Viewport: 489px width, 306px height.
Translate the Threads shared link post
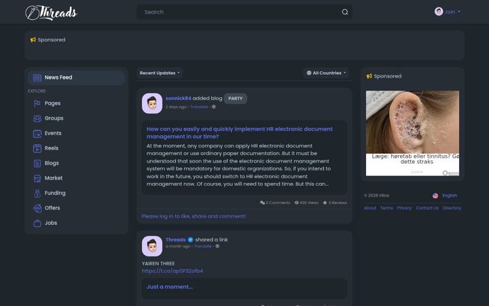202,246
